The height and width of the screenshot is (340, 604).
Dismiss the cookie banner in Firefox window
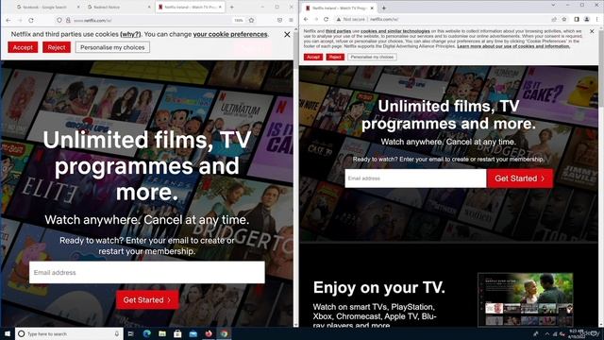point(287,34)
